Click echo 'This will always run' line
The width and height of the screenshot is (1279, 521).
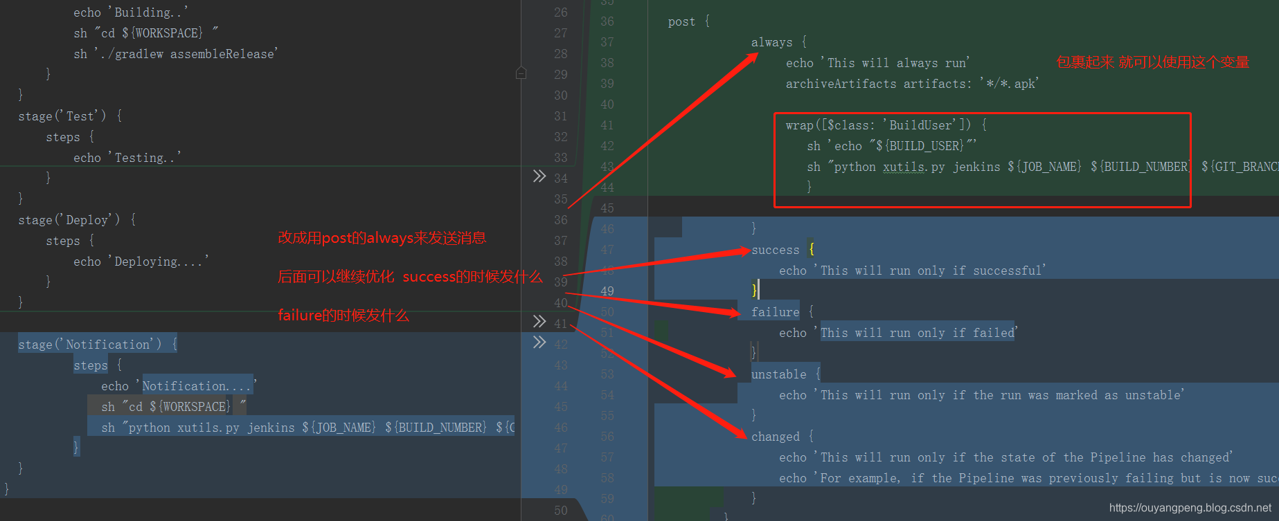point(878,63)
